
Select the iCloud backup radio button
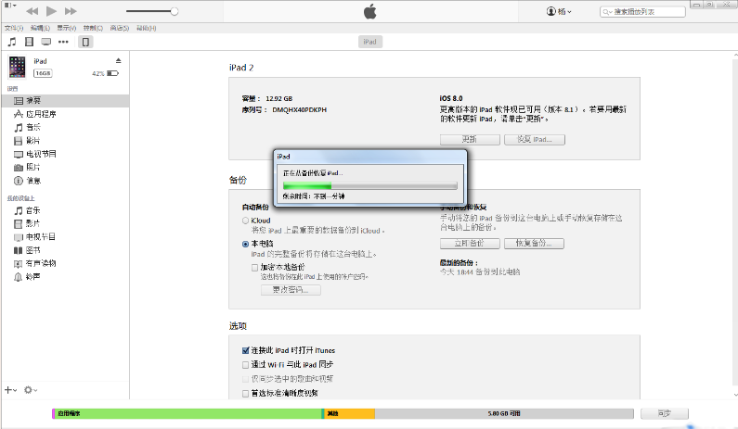tap(245, 221)
